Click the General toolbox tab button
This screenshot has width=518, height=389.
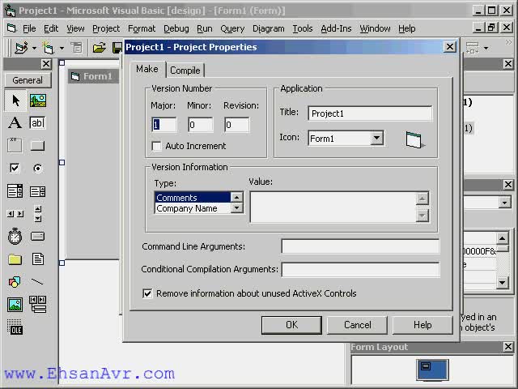28,80
